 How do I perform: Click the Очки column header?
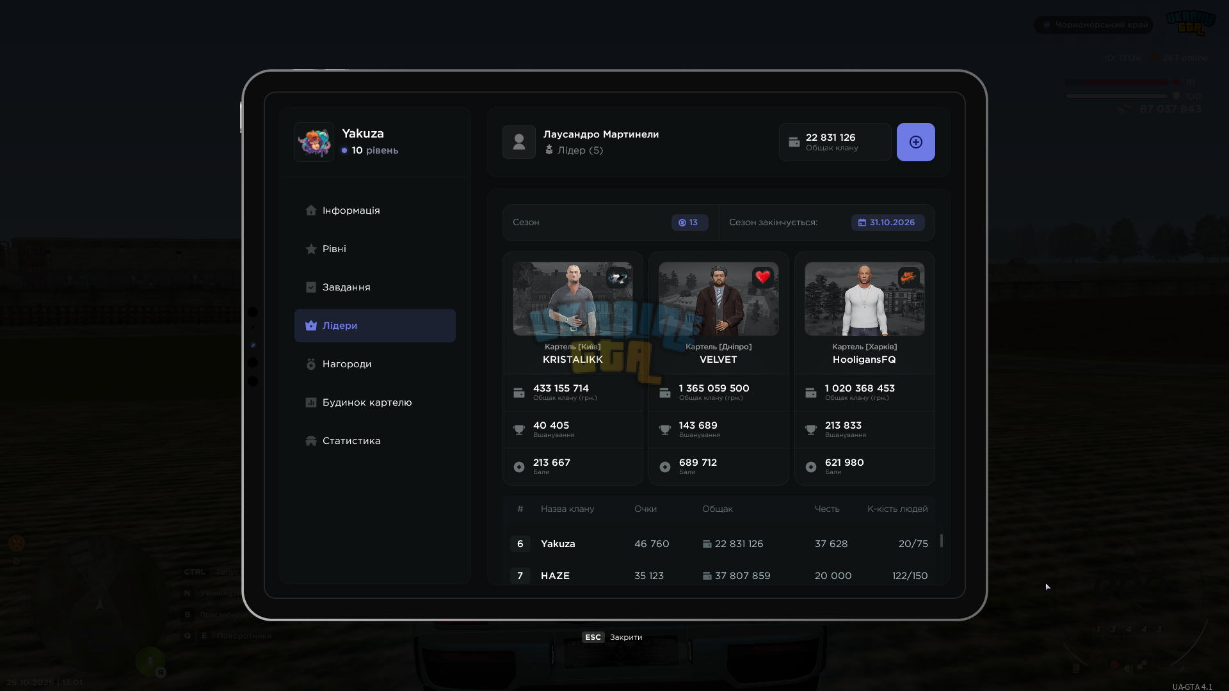pos(645,509)
